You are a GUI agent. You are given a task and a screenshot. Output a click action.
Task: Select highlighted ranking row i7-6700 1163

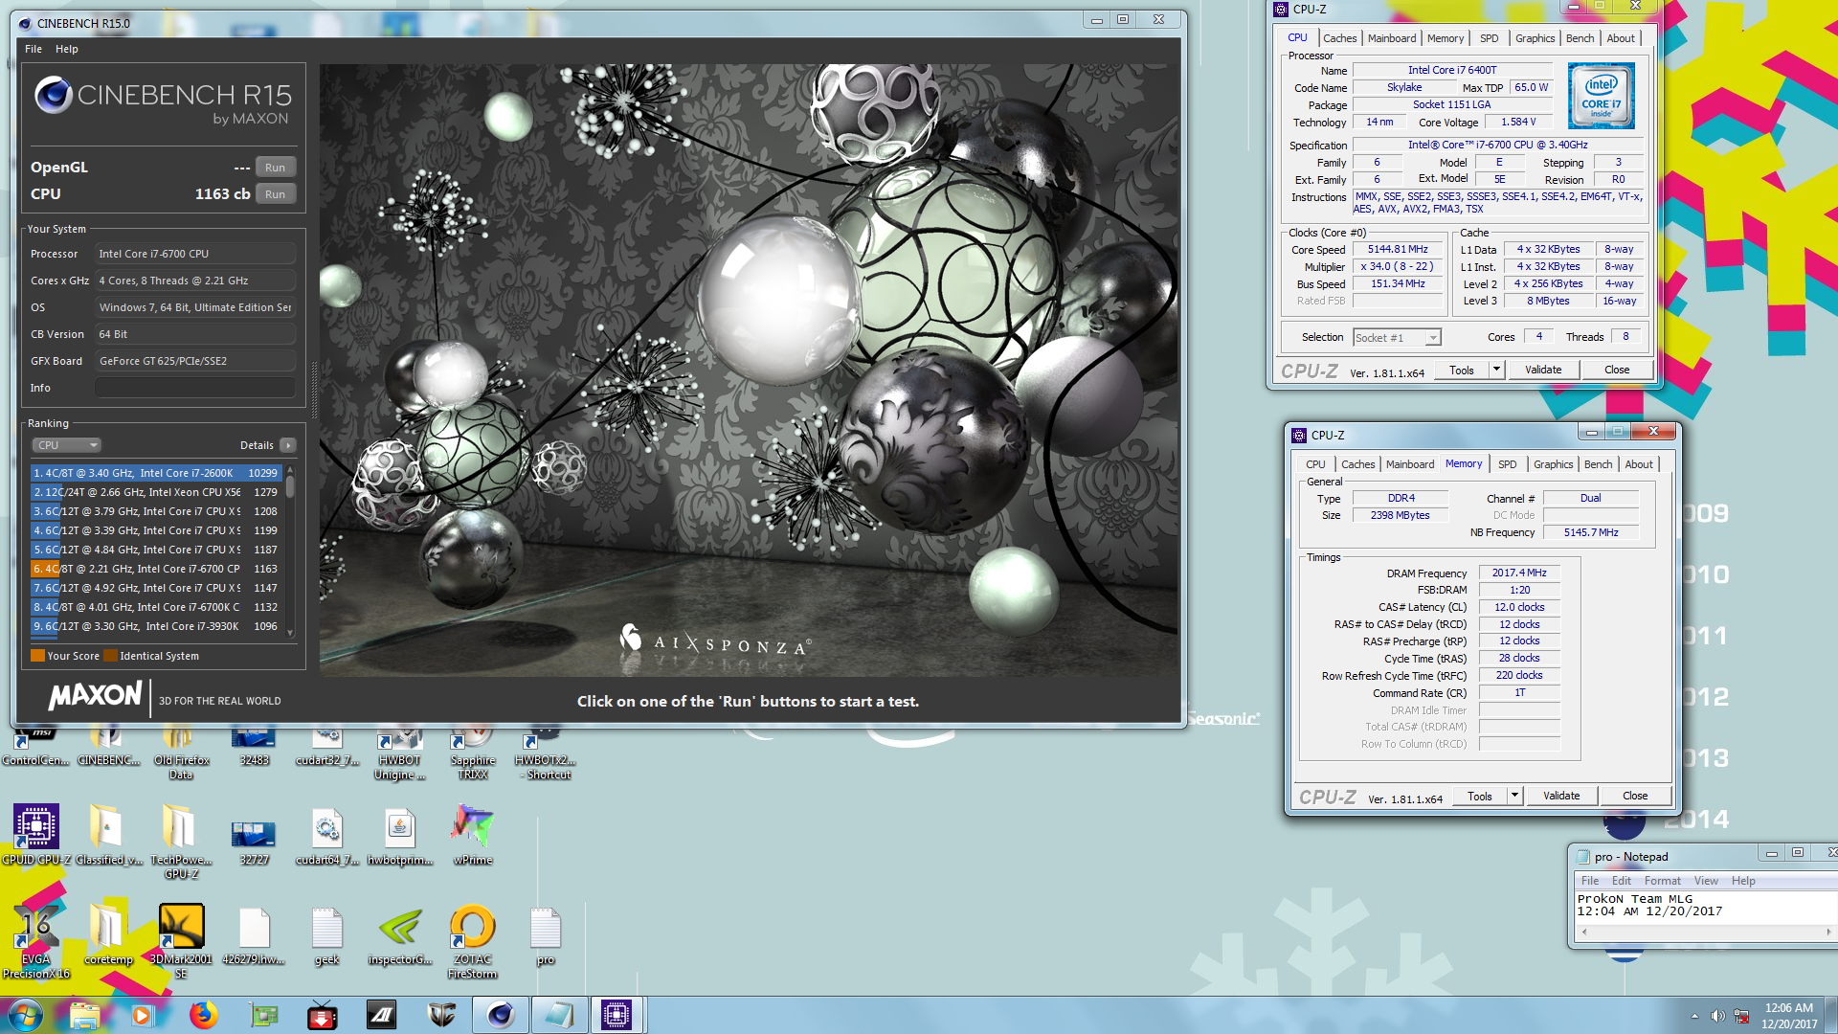click(x=156, y=569)
